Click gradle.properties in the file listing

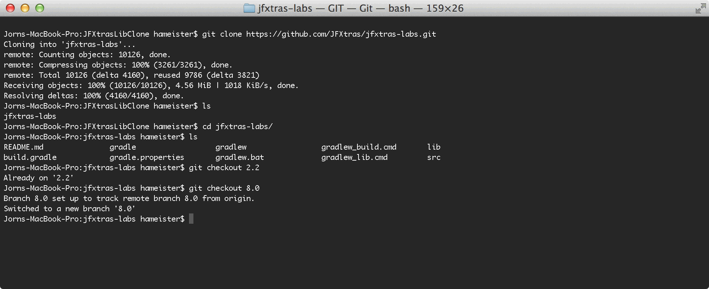point(147,157)
